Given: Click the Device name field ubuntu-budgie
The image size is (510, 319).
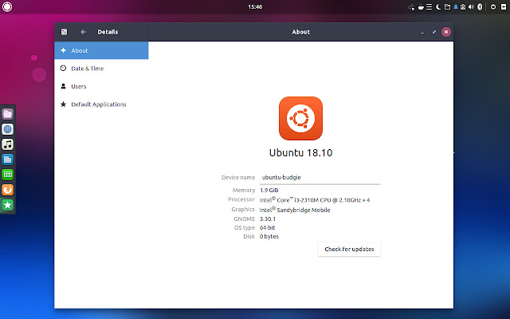Looking at the screenshot, I should click(x=320, y=177).
